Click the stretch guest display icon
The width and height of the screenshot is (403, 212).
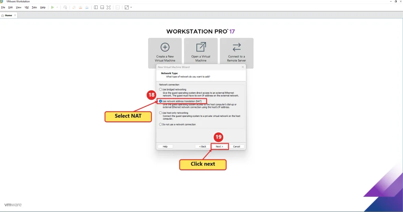pyautogui.click(x=127, y=7)
